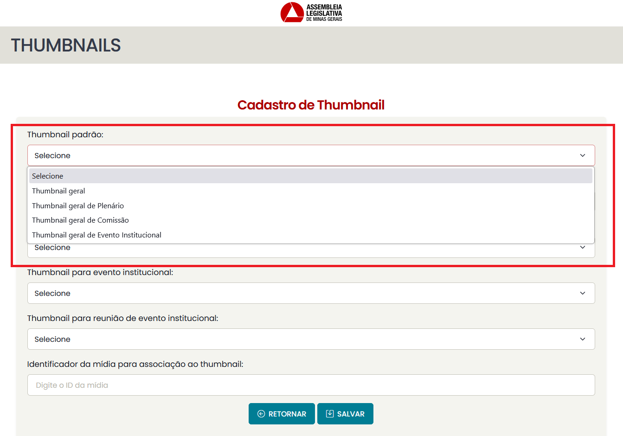623x436 pixels.
Task: Choose the 'Selecione' placeholder option in the open list
Action: (x=48, y=176)
